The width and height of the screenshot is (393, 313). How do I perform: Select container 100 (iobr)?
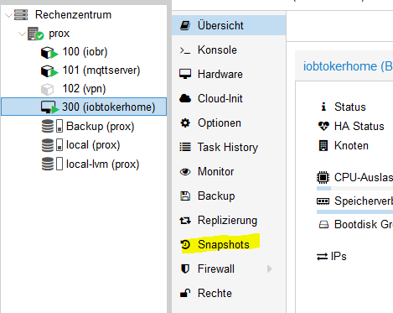pos(84,52)
